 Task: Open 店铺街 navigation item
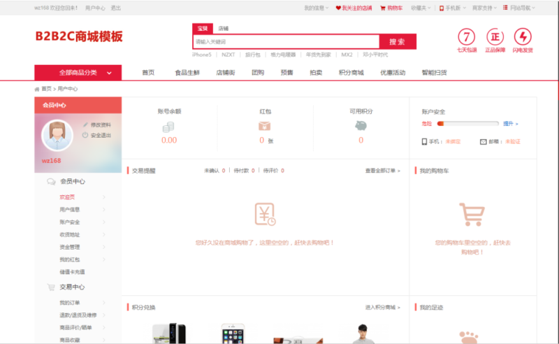point(226,73)
